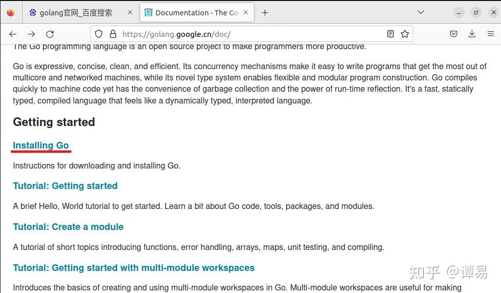The width and height of the screenshot is (501, 293).
Task: Close the Documentation tab
Action: 246,12
